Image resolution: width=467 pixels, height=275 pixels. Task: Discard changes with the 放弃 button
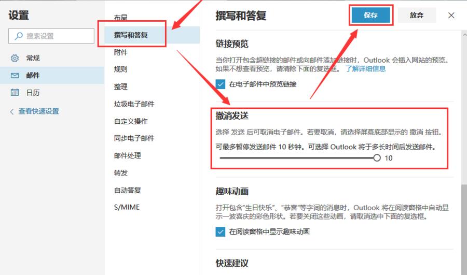click(x=417, y=15)
